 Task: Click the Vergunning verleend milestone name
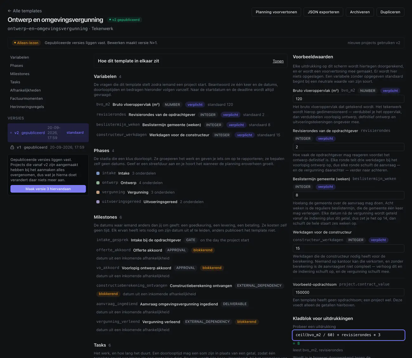pos(161,322)
